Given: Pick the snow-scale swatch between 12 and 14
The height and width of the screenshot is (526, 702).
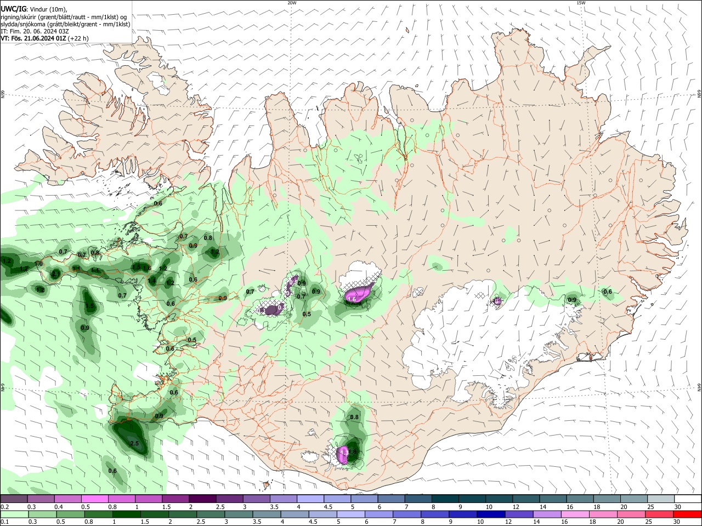Looking at the screenshot, I should (x=526, y=499).
